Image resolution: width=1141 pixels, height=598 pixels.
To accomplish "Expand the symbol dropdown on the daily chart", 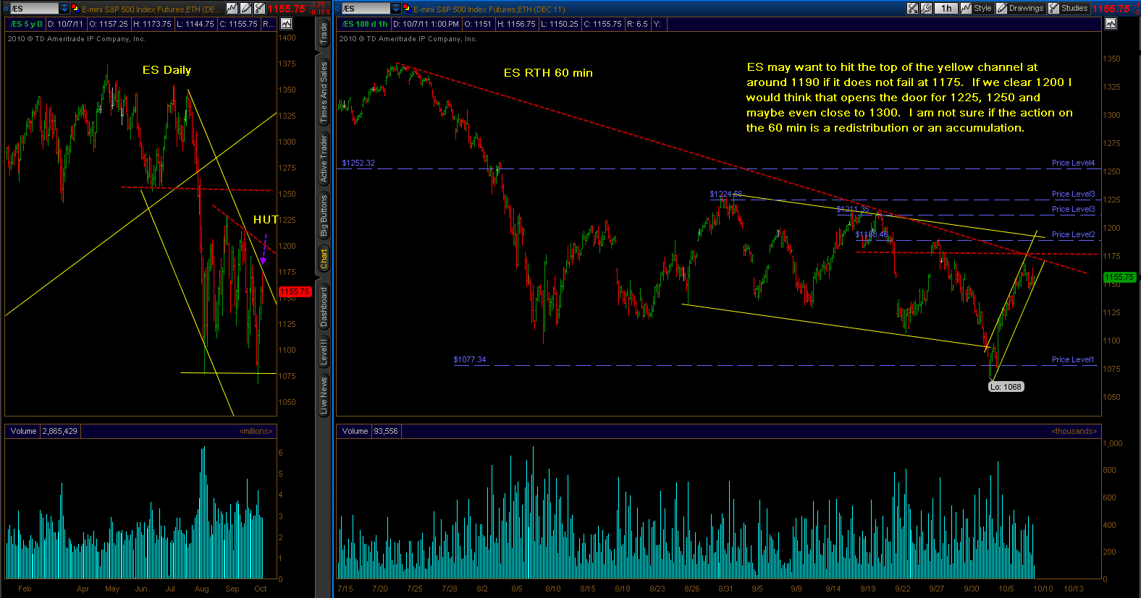I will (64, 9).
